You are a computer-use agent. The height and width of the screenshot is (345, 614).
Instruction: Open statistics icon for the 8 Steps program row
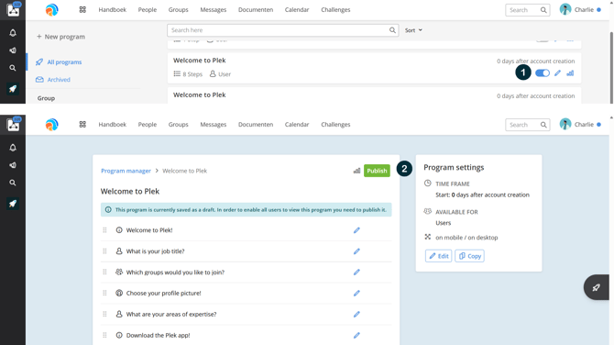(570, 72)
